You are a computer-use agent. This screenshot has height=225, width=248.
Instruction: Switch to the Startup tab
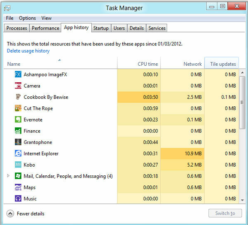(x=101, y=28)
